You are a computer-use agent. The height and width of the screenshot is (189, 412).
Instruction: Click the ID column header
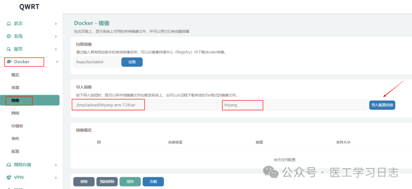[99, 142]
